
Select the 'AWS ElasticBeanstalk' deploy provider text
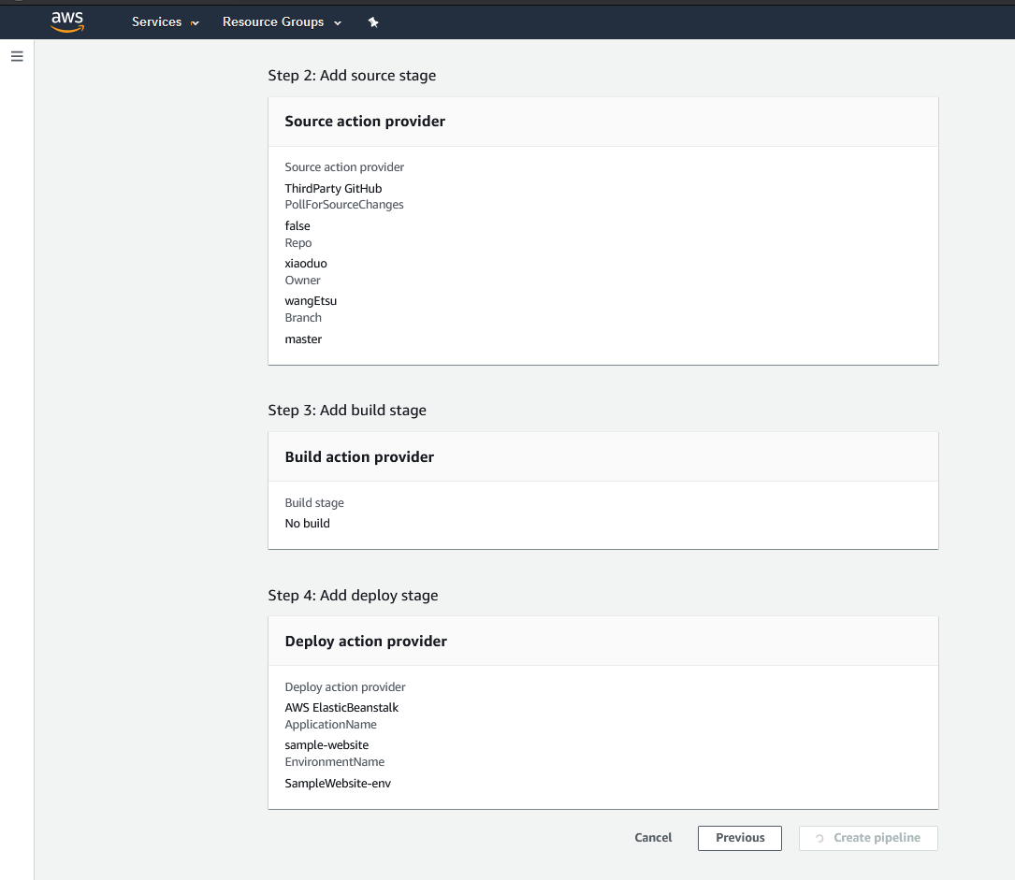(x=341, y=707)
